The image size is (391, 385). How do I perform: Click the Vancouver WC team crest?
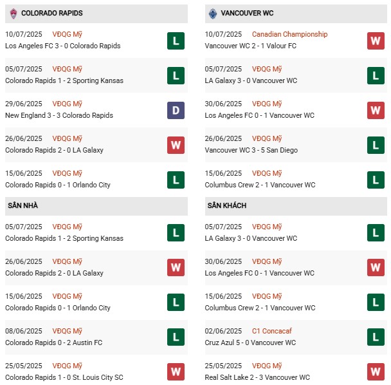click(x=213, y=13)
